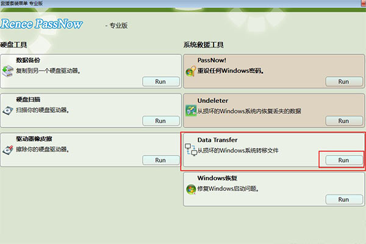Click description 复制到另一个硬盘驱动器

(x=48, y=71)
